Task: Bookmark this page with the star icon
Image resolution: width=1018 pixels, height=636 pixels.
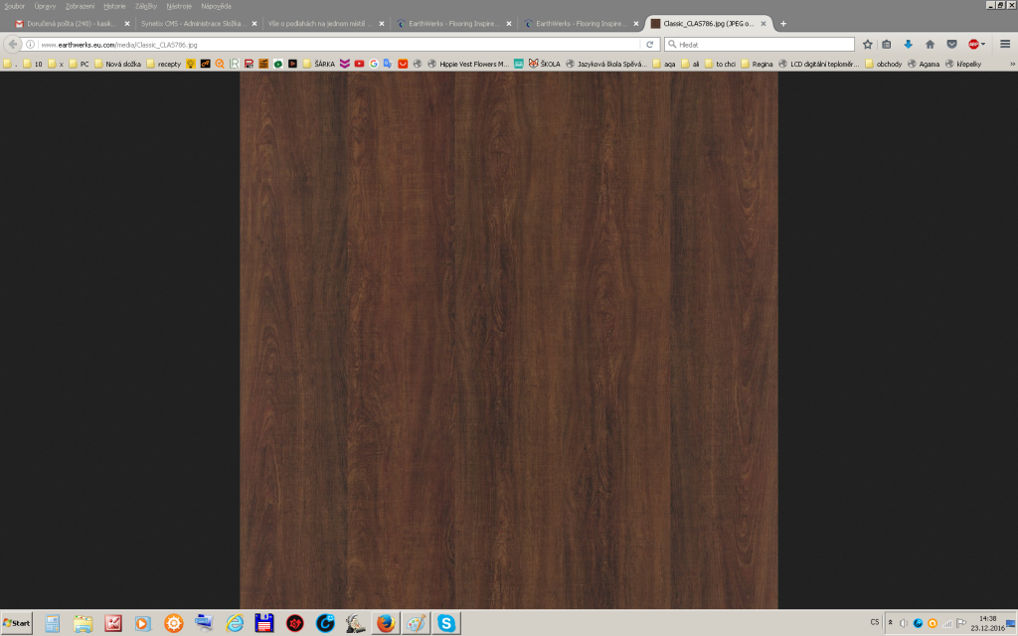Action: (868, 45)
